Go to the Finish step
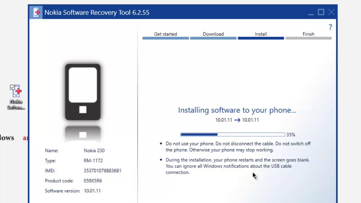The width and height of the screenshot is (361, 203). pyautogui.click(x=309, y=35)
